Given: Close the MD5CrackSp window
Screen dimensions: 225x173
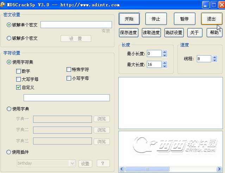Looking at the screenshot, I should (222, 5).
